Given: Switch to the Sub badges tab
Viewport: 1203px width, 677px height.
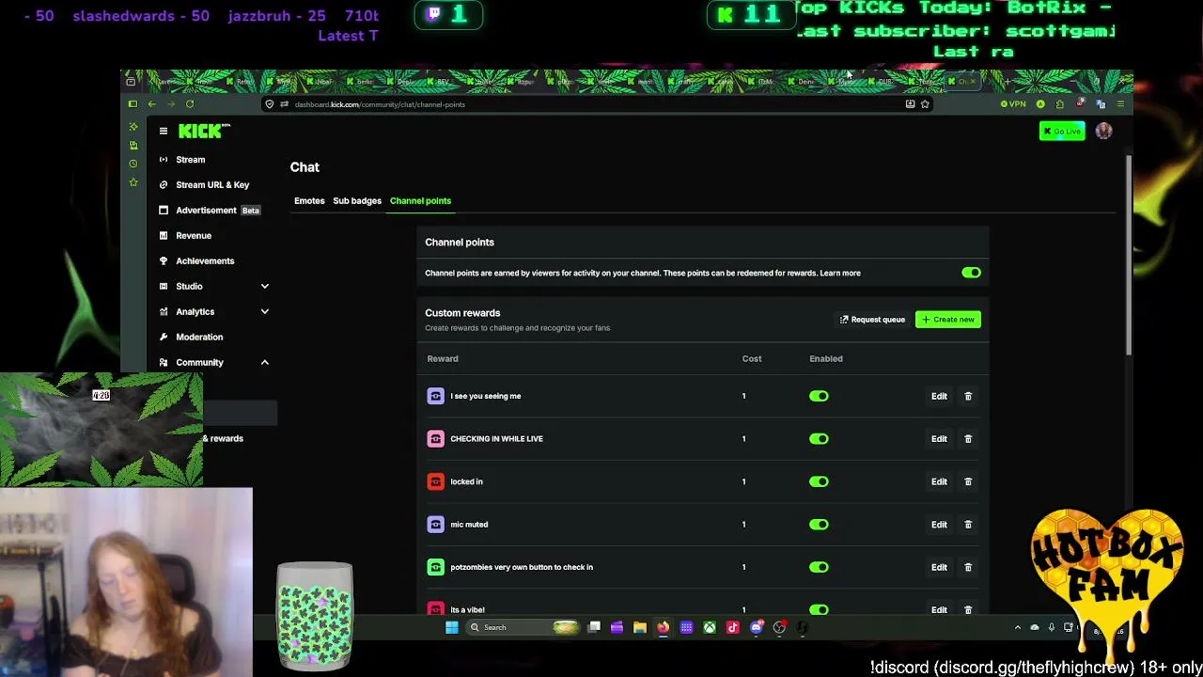Looking at the screenshot, I should pos(357,201).
